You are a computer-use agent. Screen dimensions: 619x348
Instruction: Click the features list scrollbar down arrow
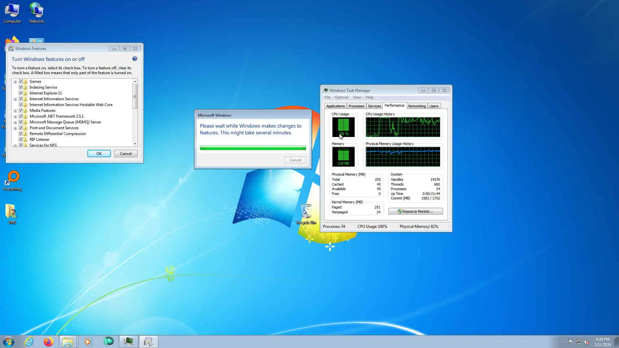pyautogui.click(x=135, y=144)
